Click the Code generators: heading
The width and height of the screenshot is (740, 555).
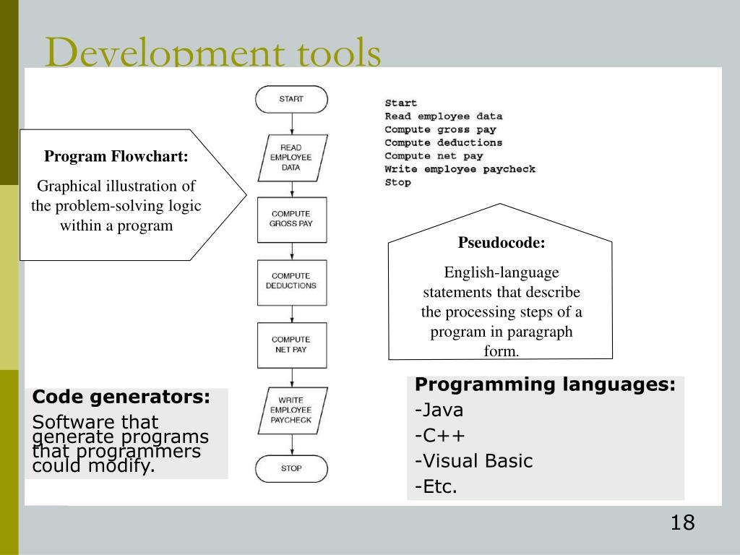[x=121, y=397]
